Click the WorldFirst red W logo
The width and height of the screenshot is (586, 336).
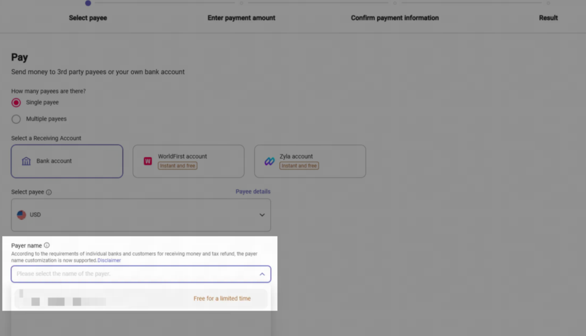pyautogui.click(x=148, y=161)
